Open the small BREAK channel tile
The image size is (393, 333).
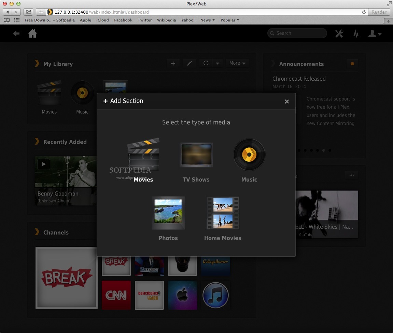pos(116,266)
